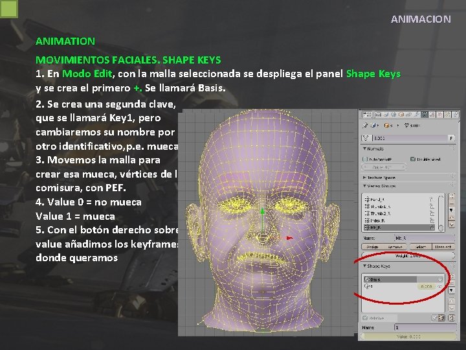Toggle mute checkbox on shape key 1
466x350 pixels.
click(440, 286)
